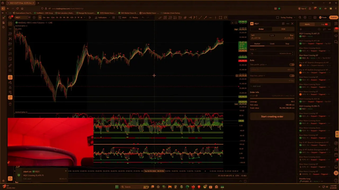Image resolution: width=339 pixels, height=190 pixels.
Task: Toggle hide all drawings eye icon
Action: [x=10, y=92]
